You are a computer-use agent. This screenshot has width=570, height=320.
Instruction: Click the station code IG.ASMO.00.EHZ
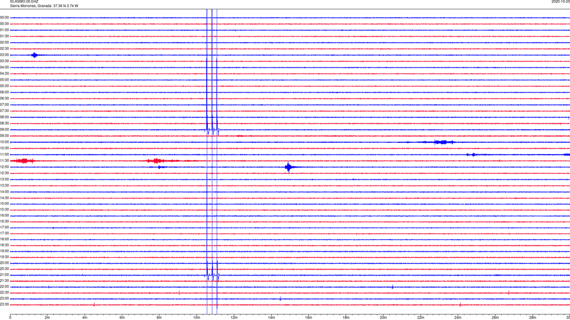[x=24, y=1]
